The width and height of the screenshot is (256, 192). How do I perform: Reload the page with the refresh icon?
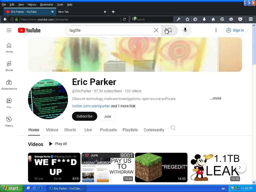tap(124, 19)
